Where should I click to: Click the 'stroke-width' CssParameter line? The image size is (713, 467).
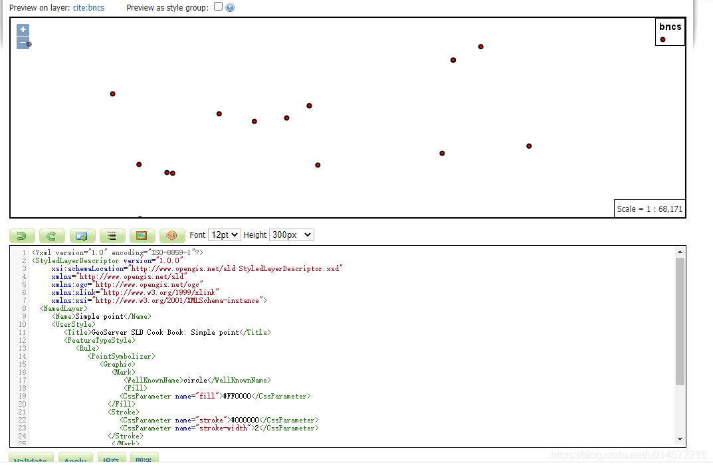pos(219,428)
